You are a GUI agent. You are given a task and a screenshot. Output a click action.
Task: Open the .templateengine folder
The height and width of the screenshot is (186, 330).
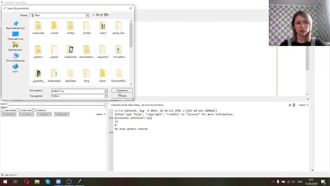pyautogui.click(x=87, y=52)
